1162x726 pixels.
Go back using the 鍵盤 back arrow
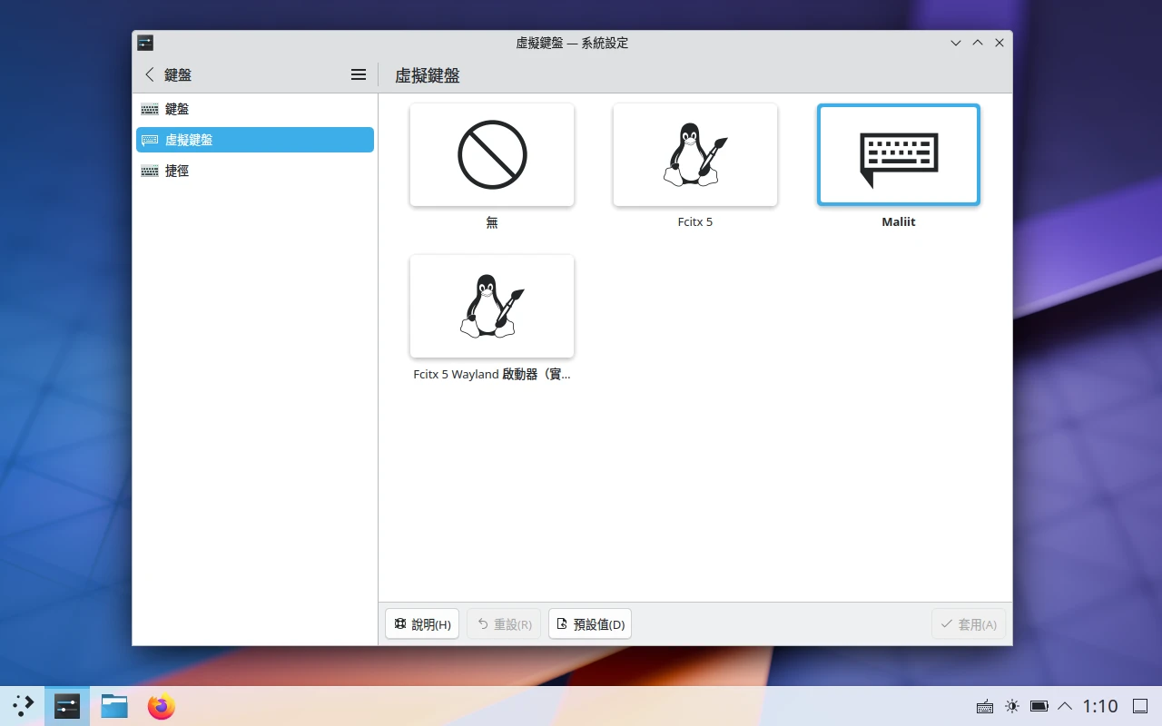pos(151,75)
